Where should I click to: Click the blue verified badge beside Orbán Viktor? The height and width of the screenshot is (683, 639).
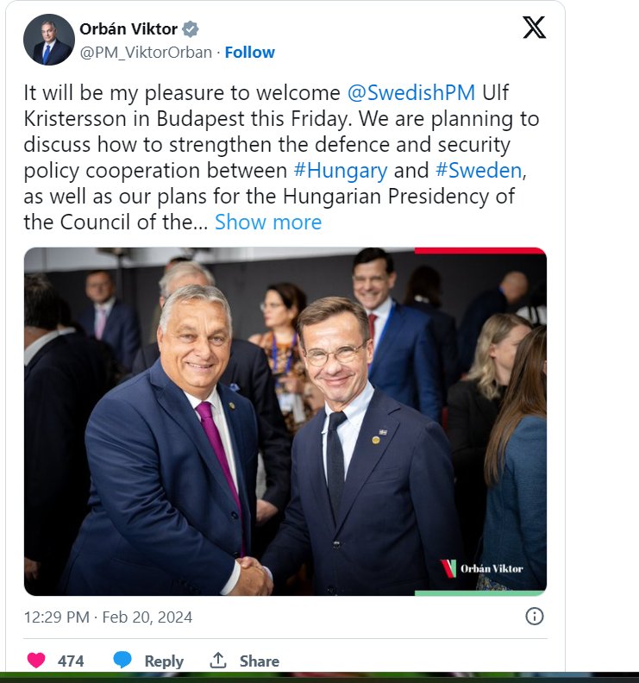coord(191,29)
